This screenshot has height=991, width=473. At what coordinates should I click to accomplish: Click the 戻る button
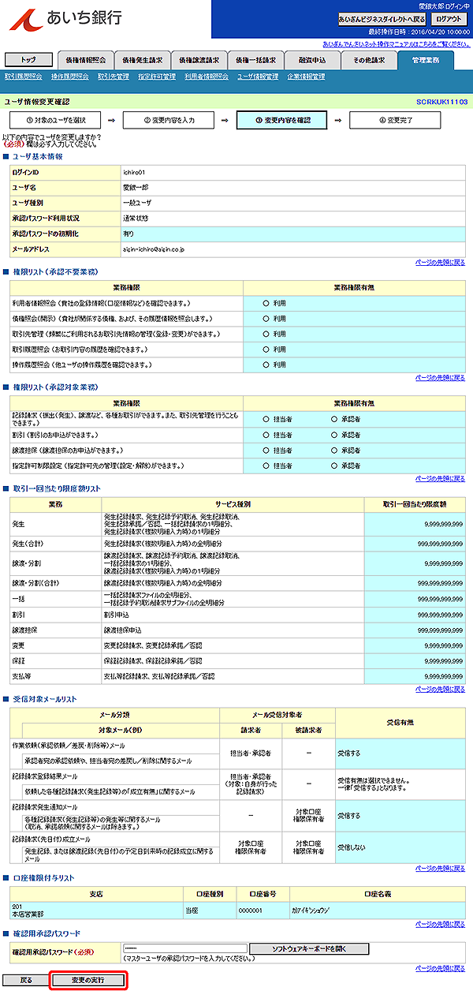27,980
